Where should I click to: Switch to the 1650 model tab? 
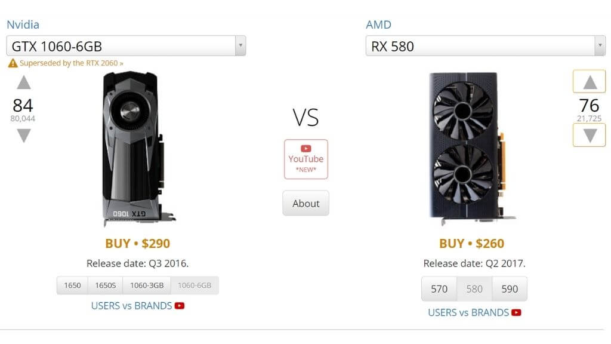72,285
